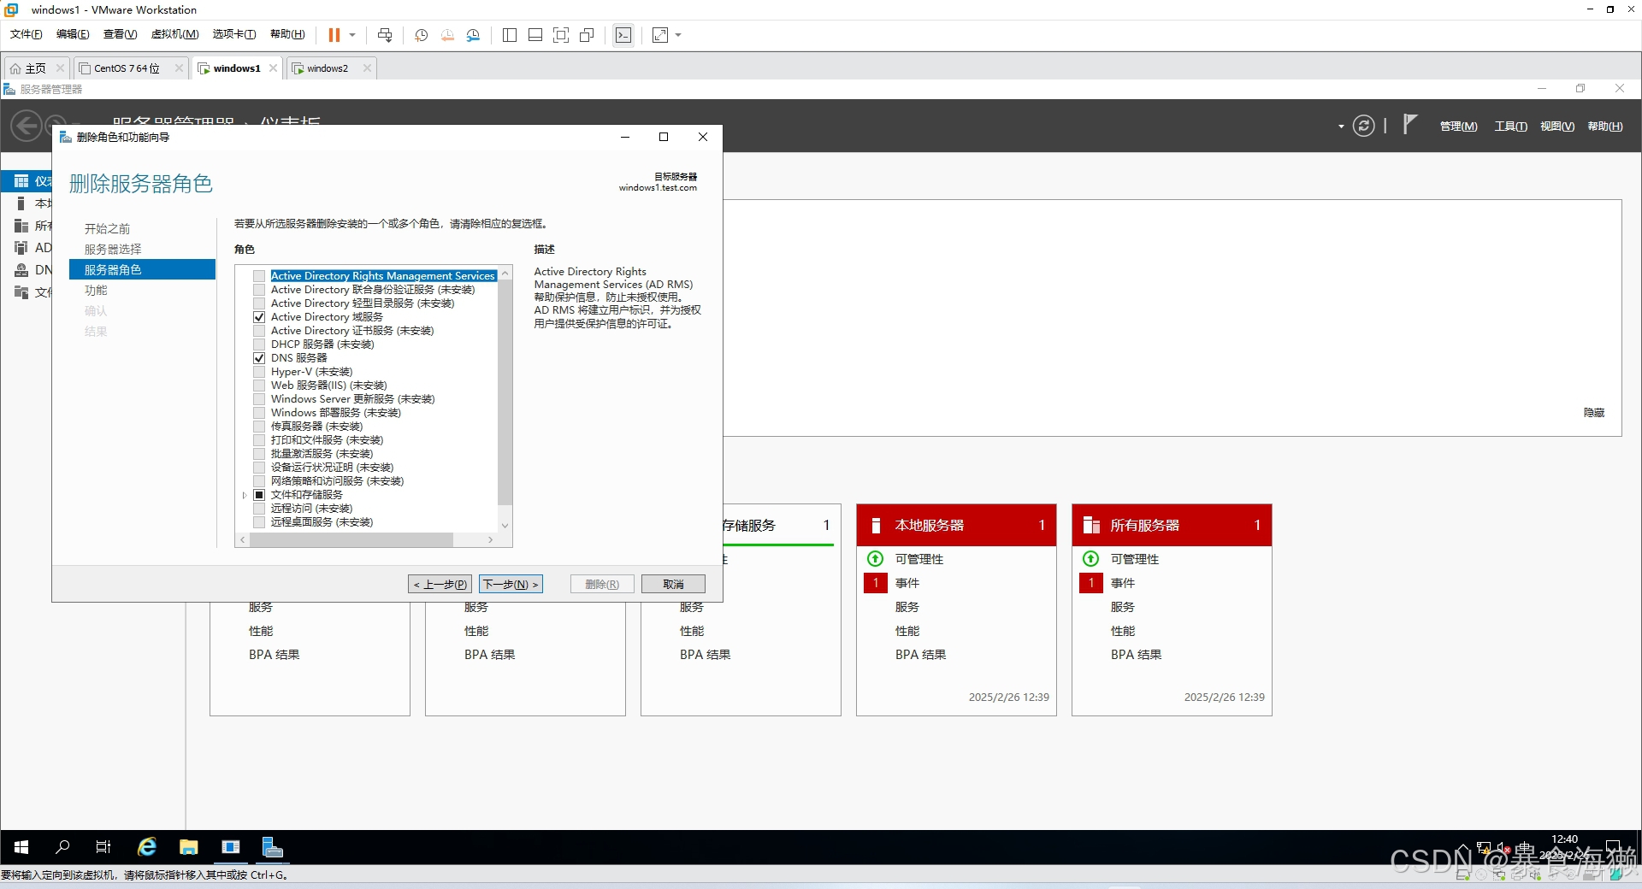The width and height of the screenshot is (1642, 889).
Task: Open BPA 结果 in the 本地服务器 tile
Action: pos(920,655)
